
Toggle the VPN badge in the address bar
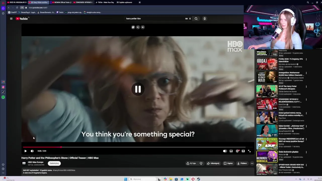[22, 8]
